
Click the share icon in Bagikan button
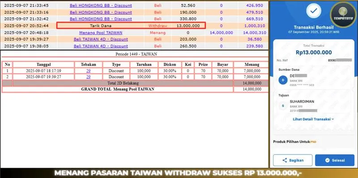285,160
